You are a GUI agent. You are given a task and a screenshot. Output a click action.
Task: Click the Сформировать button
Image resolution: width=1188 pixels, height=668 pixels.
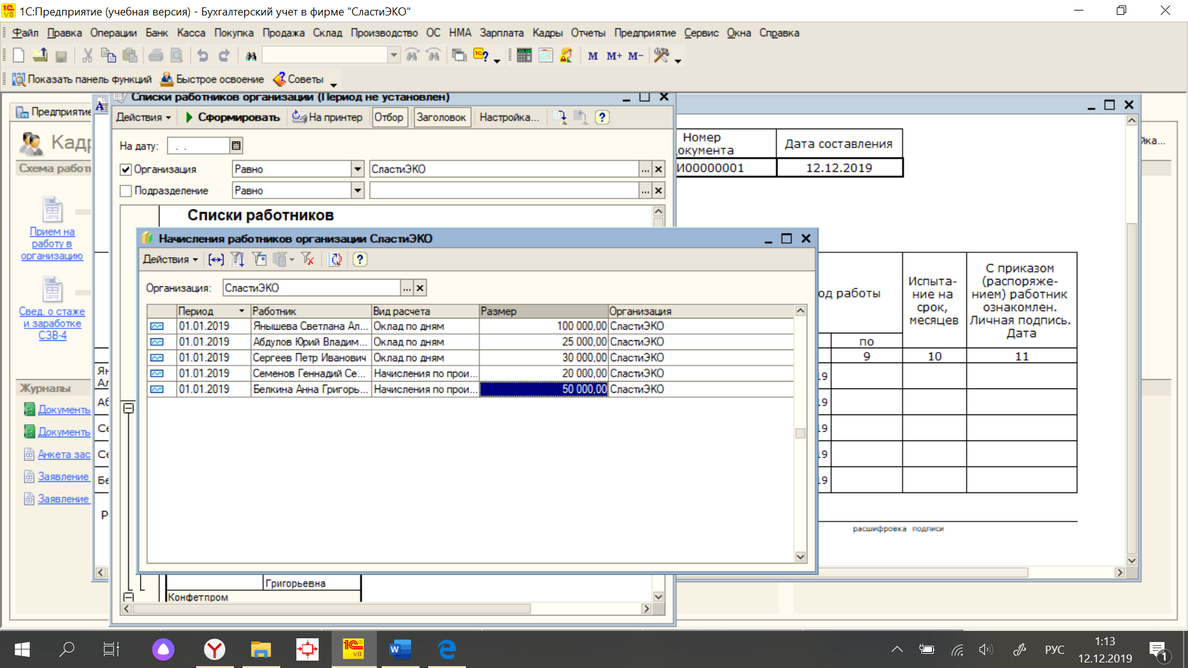tap(233, 118)
